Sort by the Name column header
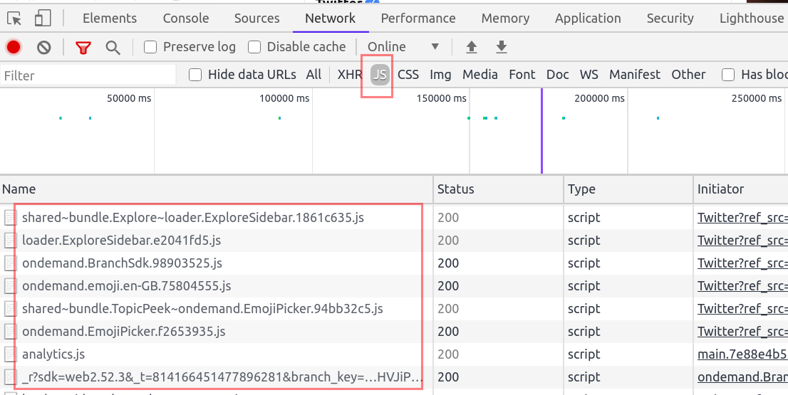This screenshot has width=788, height=395. [217, 189]
